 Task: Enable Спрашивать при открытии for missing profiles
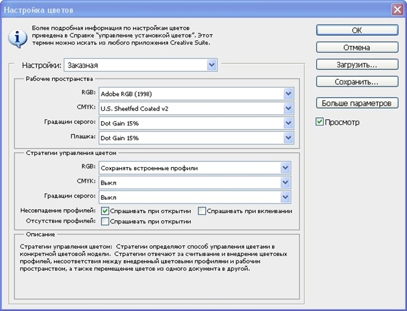105,222
